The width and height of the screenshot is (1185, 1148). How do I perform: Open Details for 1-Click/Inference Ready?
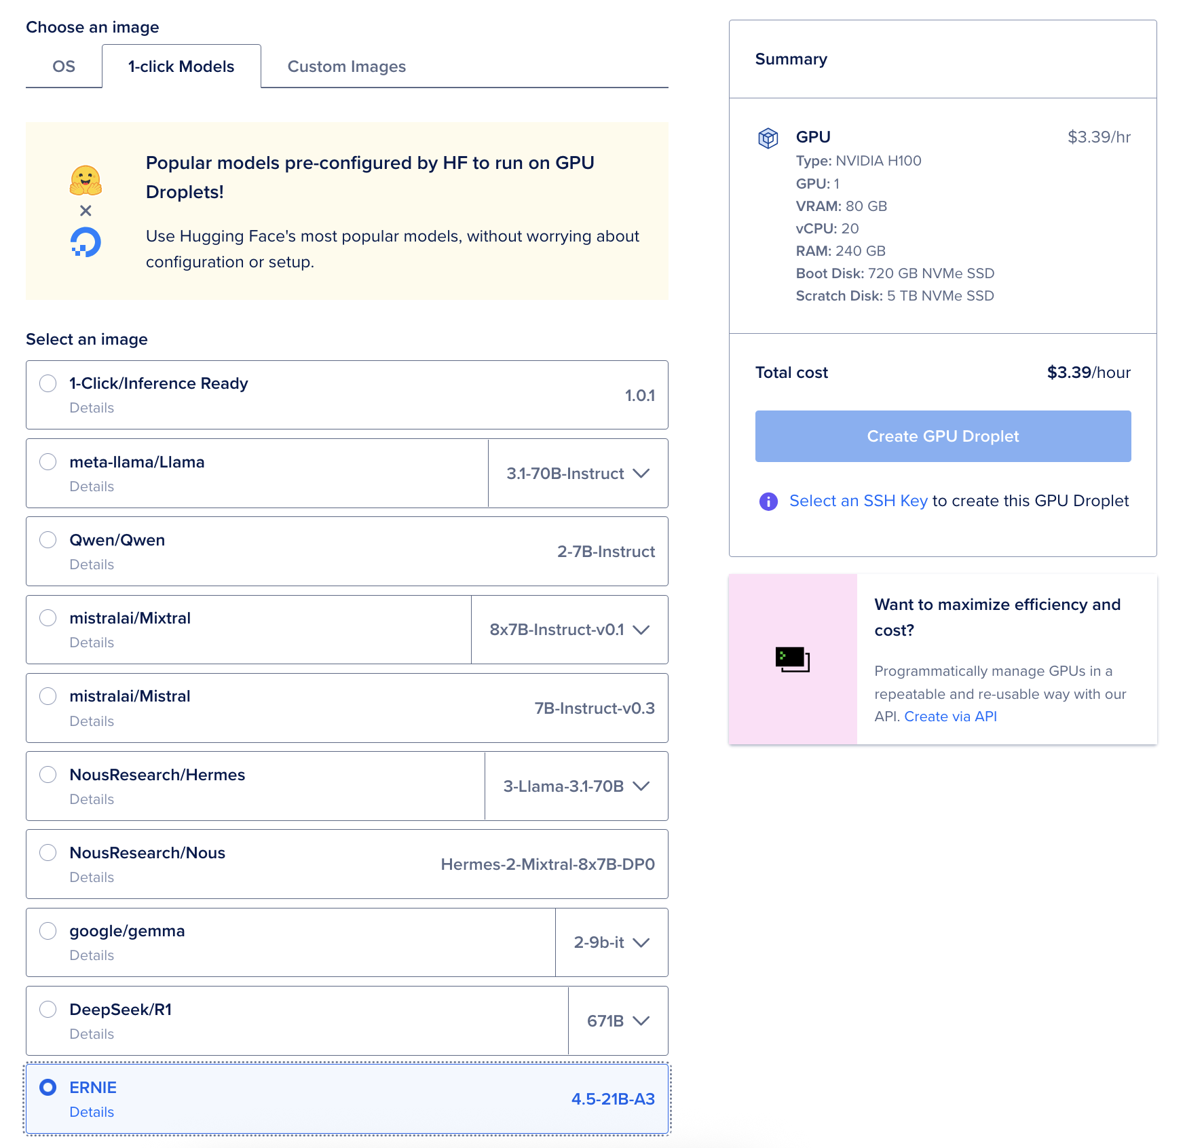coord(92,408)
